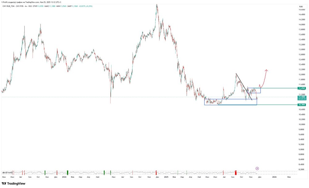Click the 2025 label on time axis
Viewport: 309px width, 188px height.
point(166,177)
